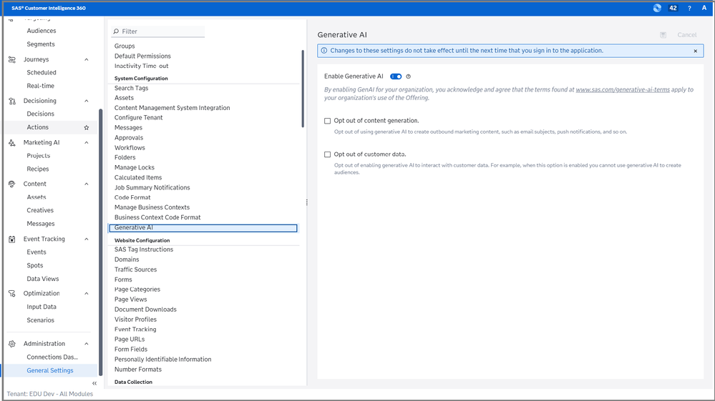
Task: Click the Decisioning icon in sidebar
Action: click(12, 101)
